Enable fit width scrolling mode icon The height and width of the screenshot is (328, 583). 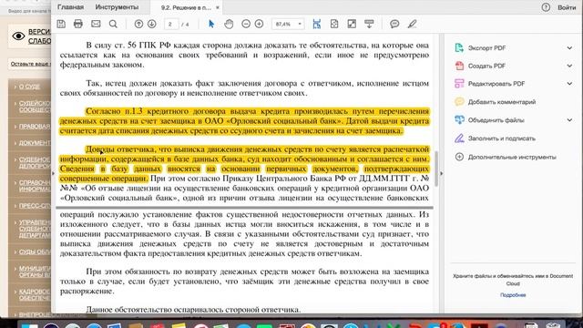317,25
